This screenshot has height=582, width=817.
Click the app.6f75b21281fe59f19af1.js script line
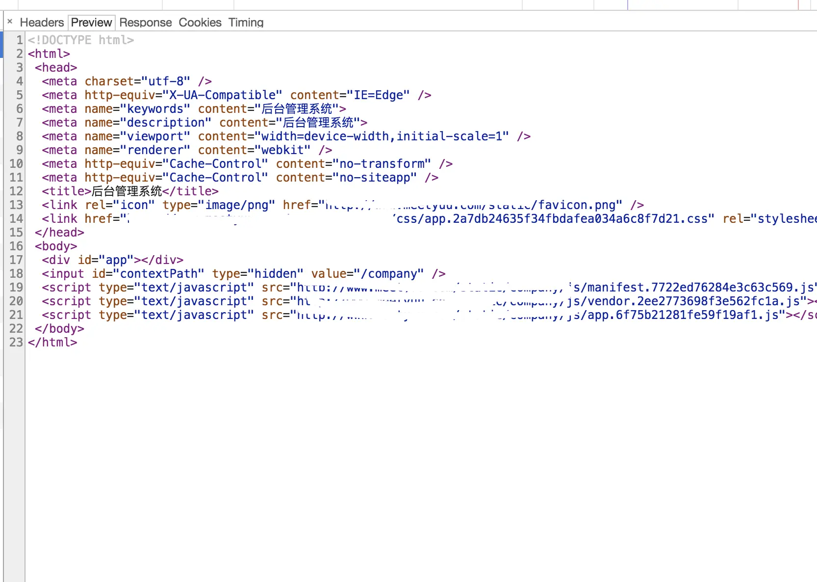(429, 315)
